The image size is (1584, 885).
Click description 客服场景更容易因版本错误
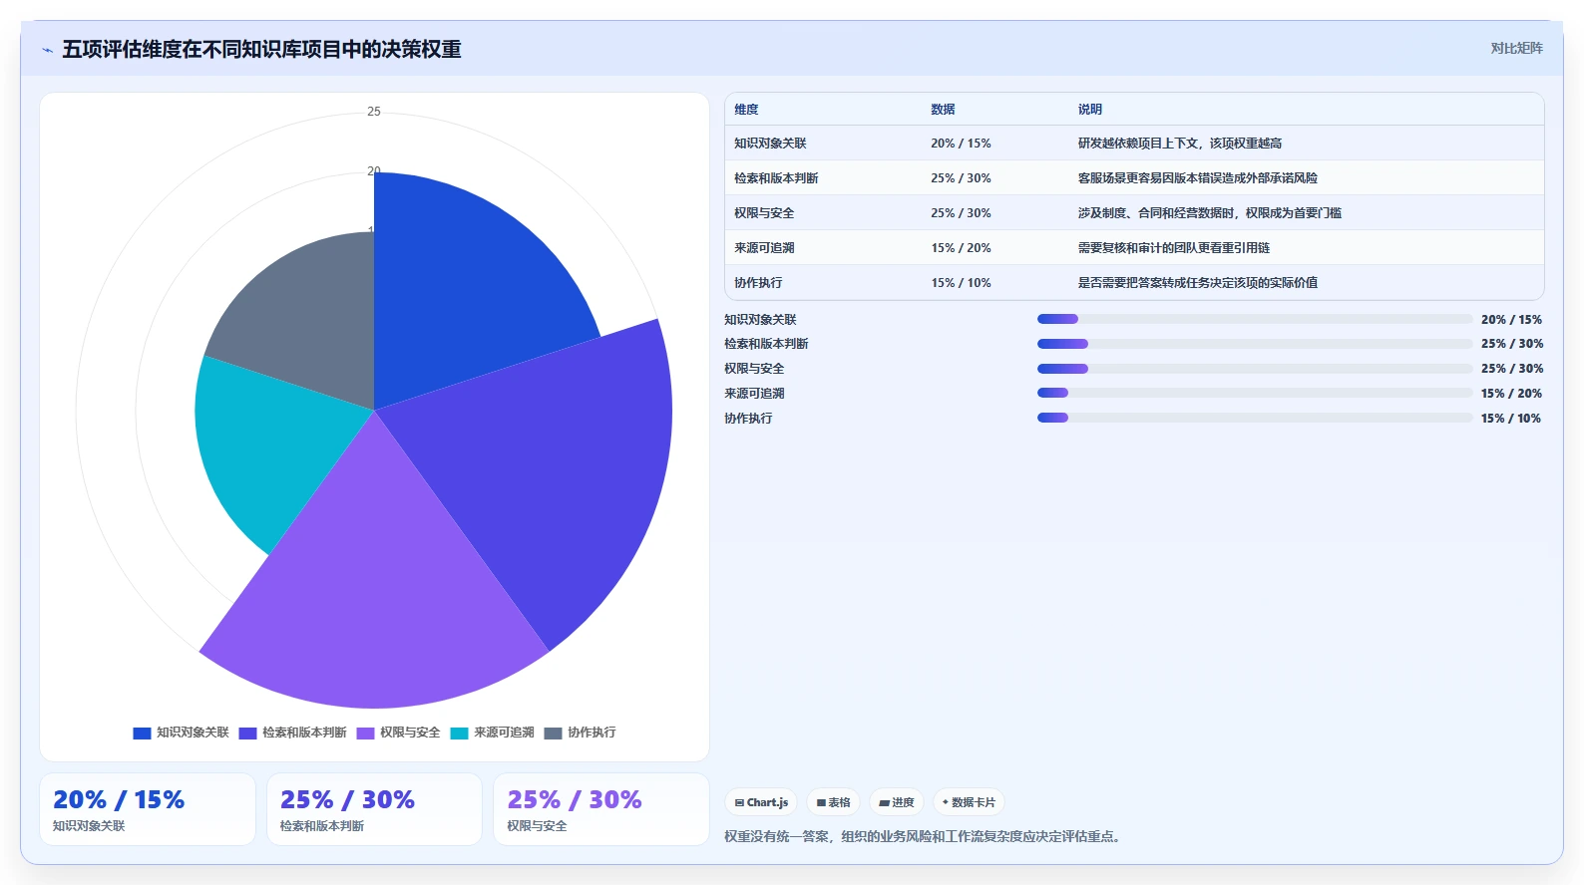(x=1197, y=178)
